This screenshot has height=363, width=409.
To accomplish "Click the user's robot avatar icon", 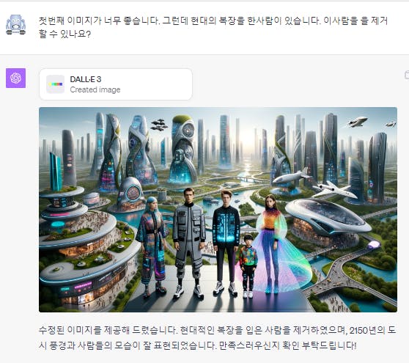I will [x=15, y=25].
